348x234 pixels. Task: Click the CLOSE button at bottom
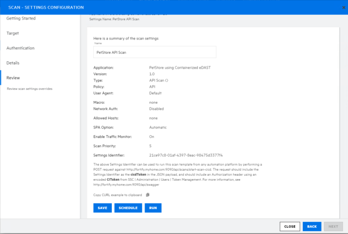point(290,227)
